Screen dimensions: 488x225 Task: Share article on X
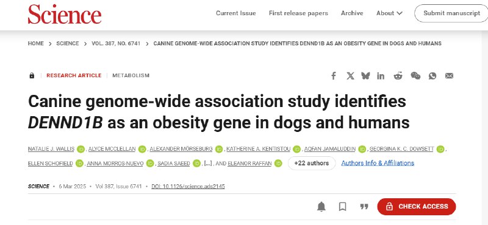pos(350,76)
